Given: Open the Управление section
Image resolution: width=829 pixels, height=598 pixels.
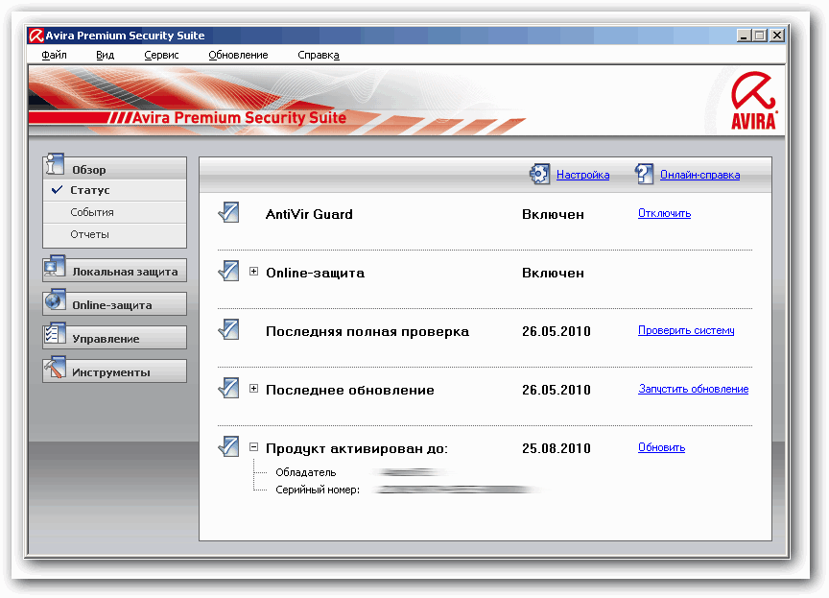Looking at the screenshot, I should click(115, 337).
